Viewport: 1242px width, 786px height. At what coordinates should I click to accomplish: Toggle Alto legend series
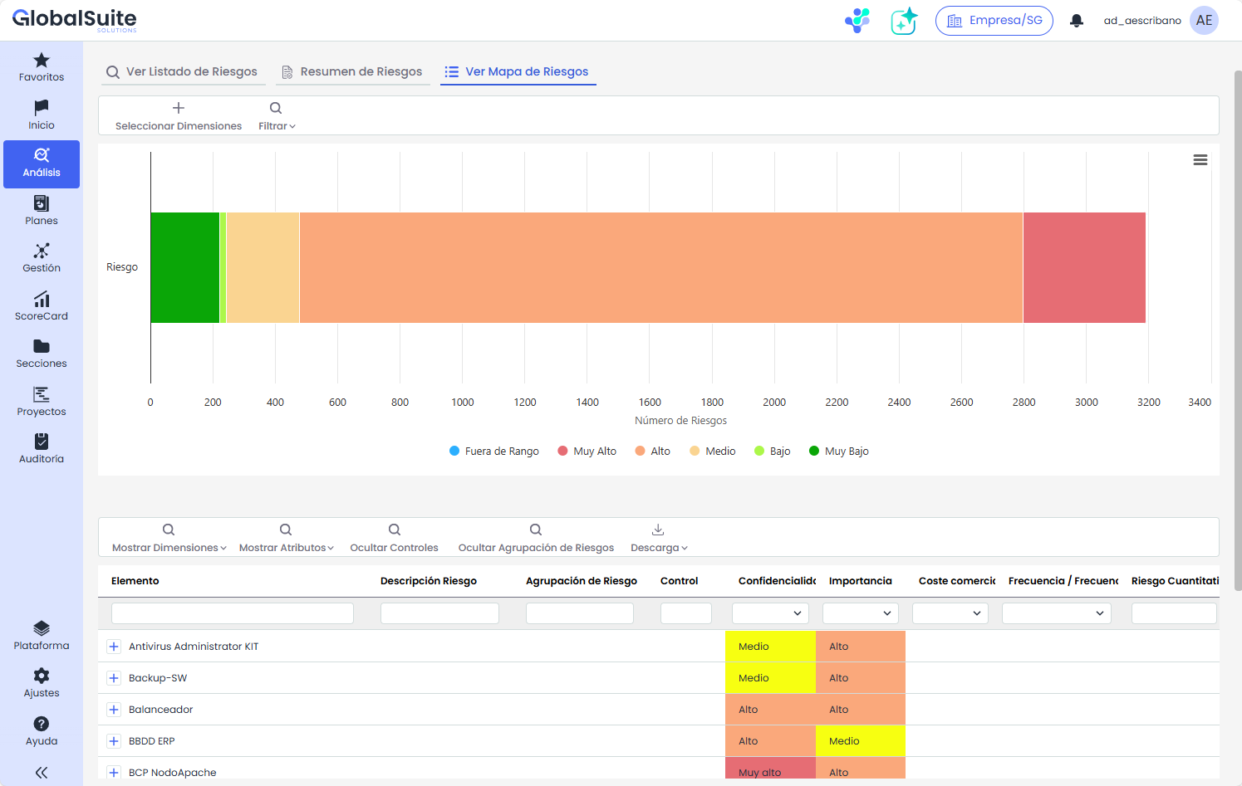click(x=653, y=451)
